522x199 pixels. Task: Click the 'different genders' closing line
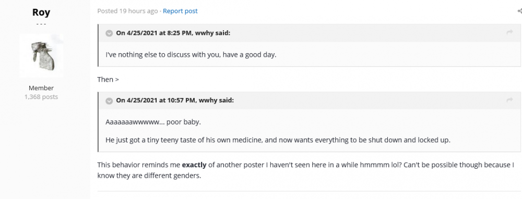point(149,176)
